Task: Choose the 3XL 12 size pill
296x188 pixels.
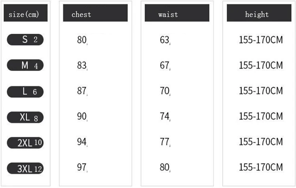Action: tap(25, 169)
